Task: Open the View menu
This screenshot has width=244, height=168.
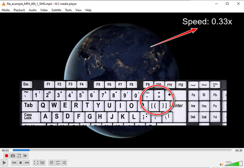Action: coord(78,10)
